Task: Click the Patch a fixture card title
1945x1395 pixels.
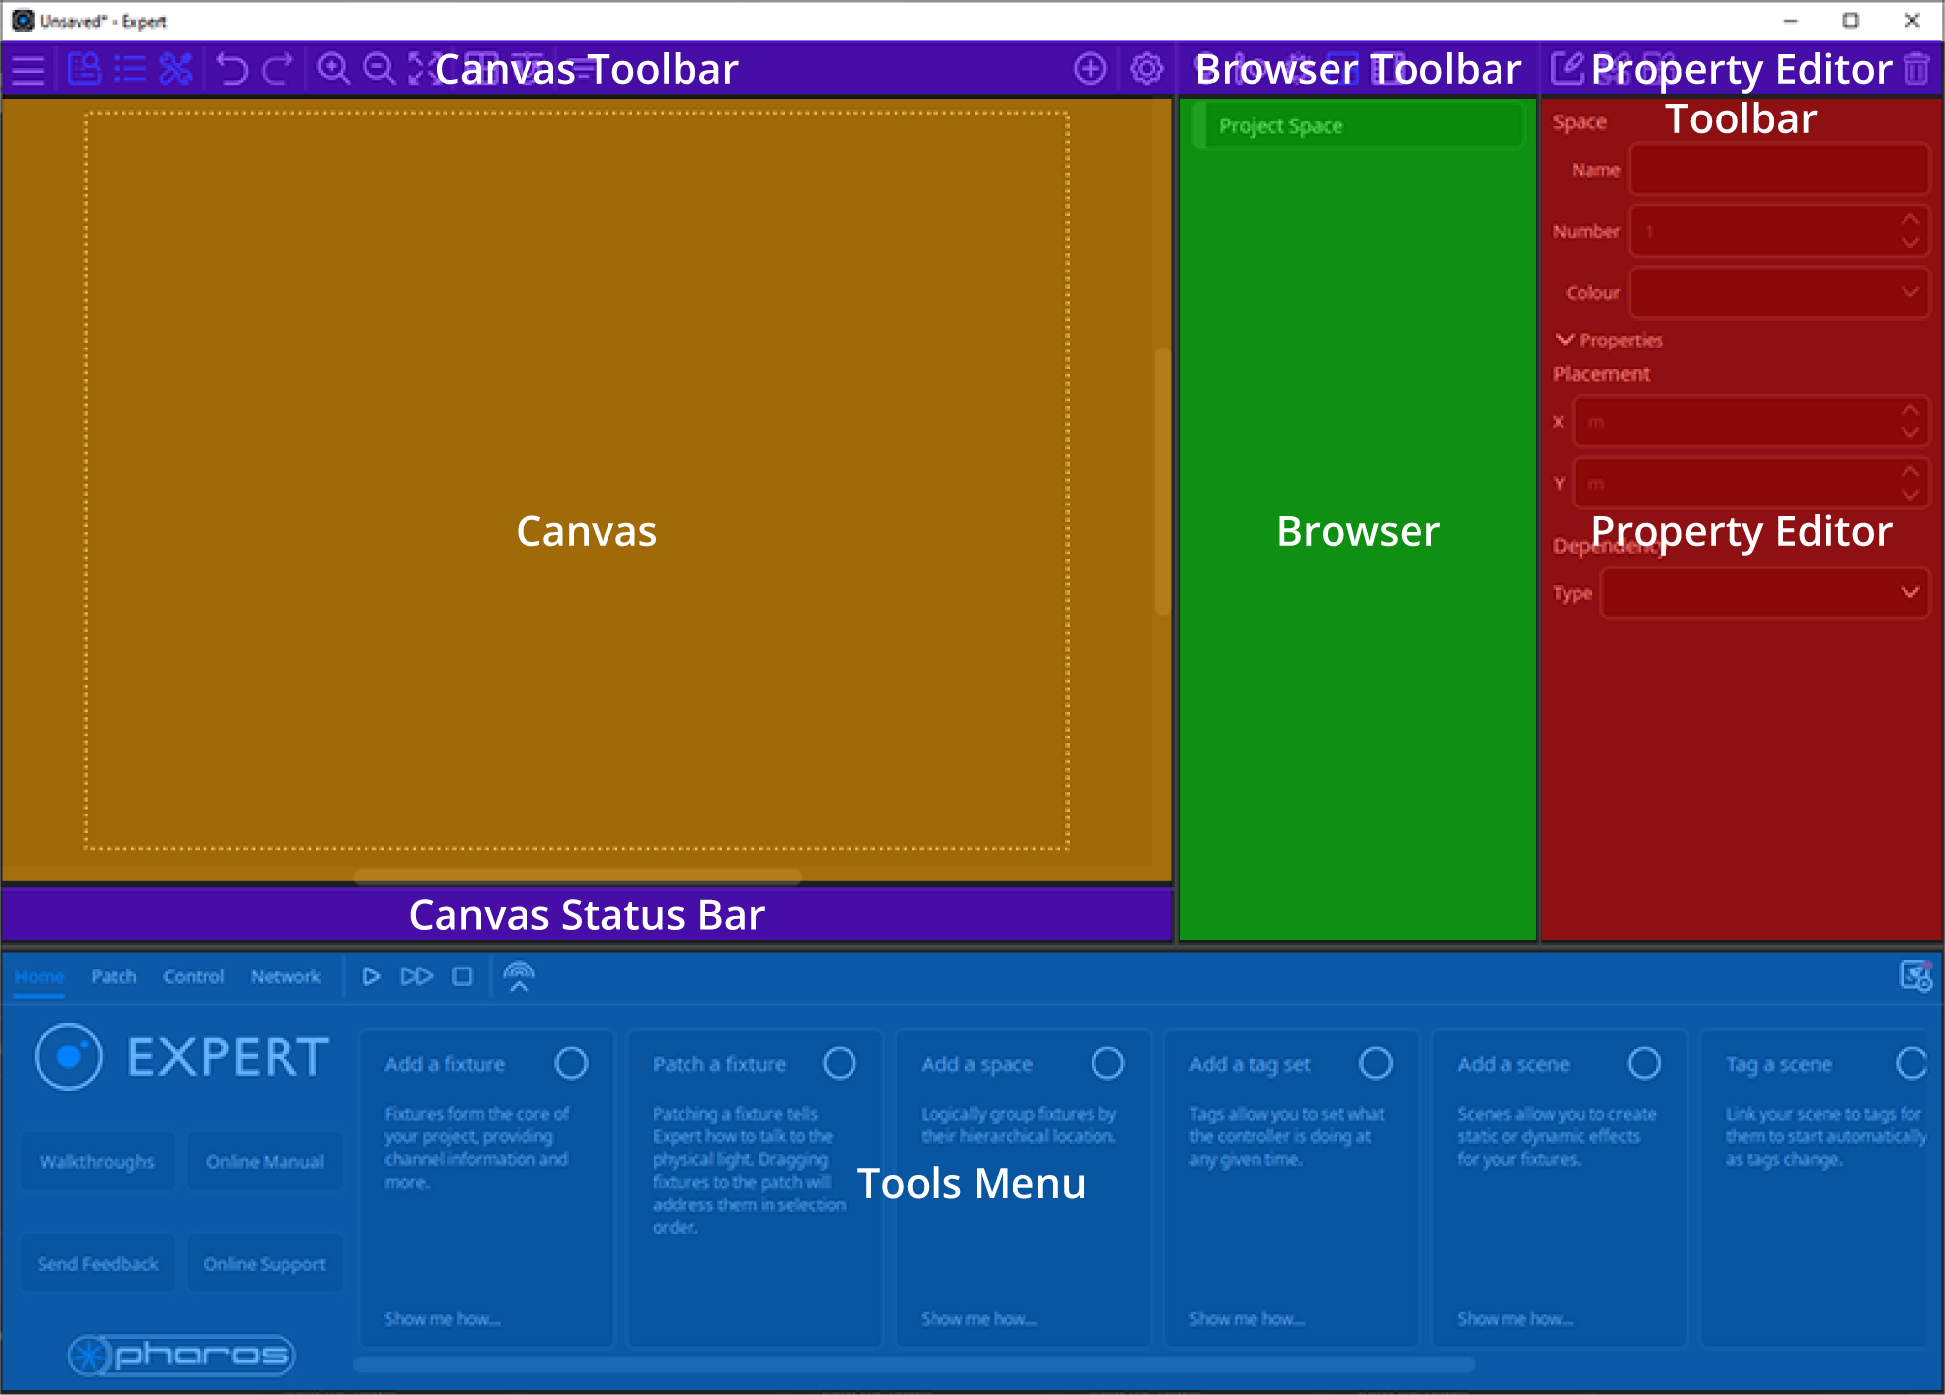Action: point(719,1064)
